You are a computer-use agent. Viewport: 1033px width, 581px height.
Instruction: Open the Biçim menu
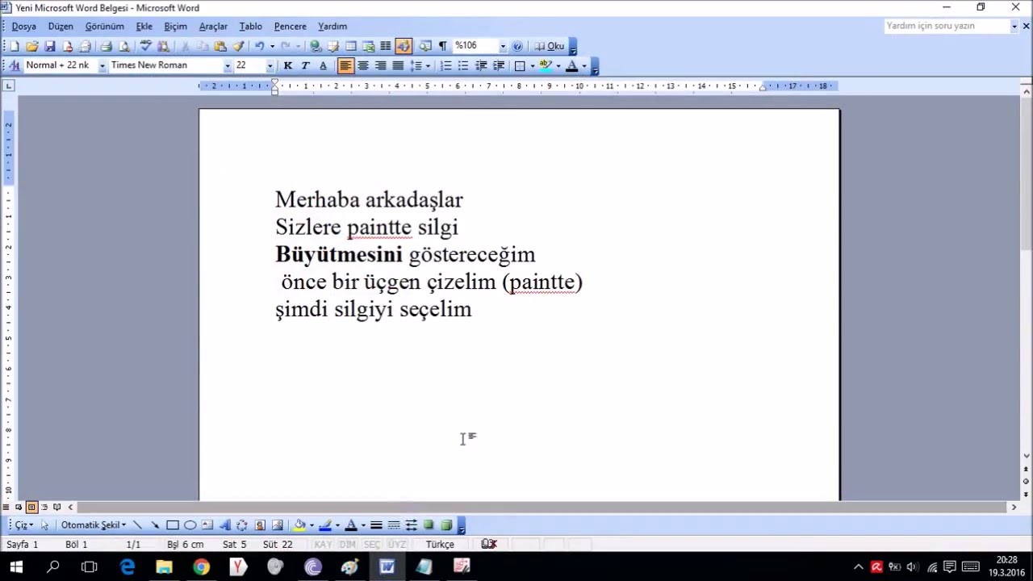tap(175, 27)
